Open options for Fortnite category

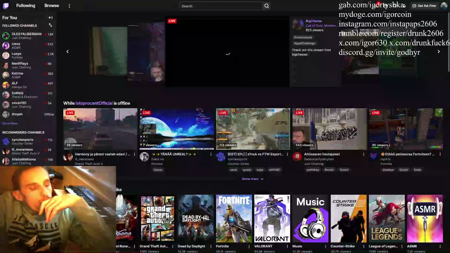coord(249,246)
